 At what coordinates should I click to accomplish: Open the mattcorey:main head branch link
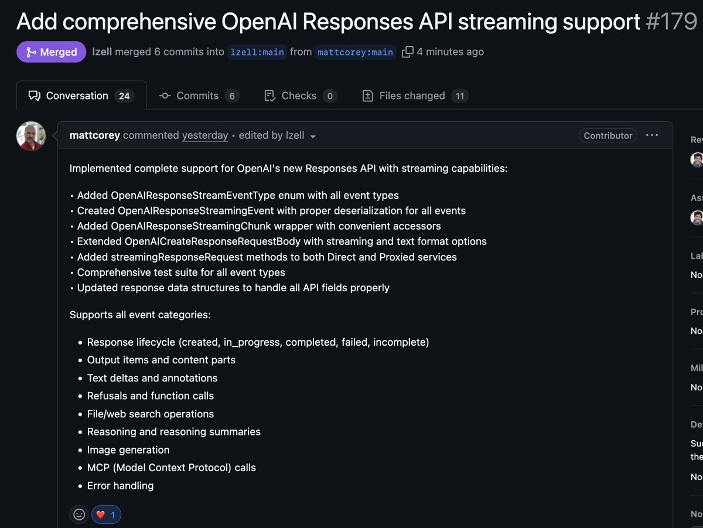point(356,52)
